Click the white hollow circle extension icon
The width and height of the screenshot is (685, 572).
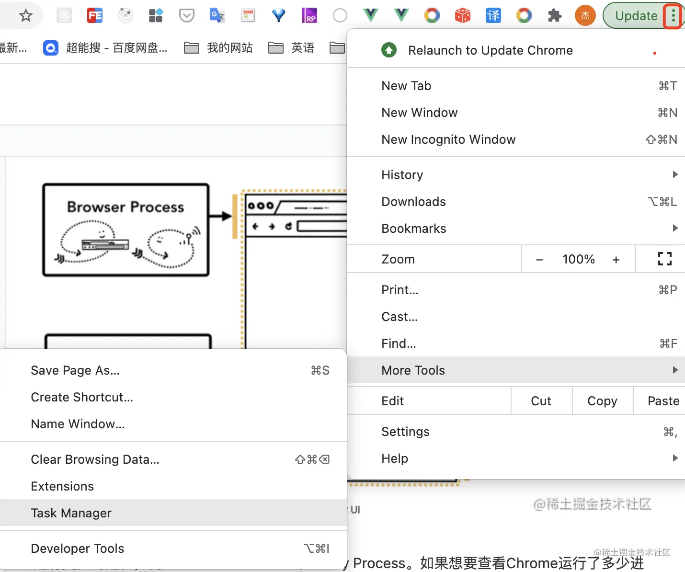pyautogui.click(x=340, y=16)
